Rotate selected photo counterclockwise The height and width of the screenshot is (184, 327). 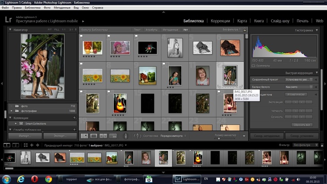pos(219,86)
